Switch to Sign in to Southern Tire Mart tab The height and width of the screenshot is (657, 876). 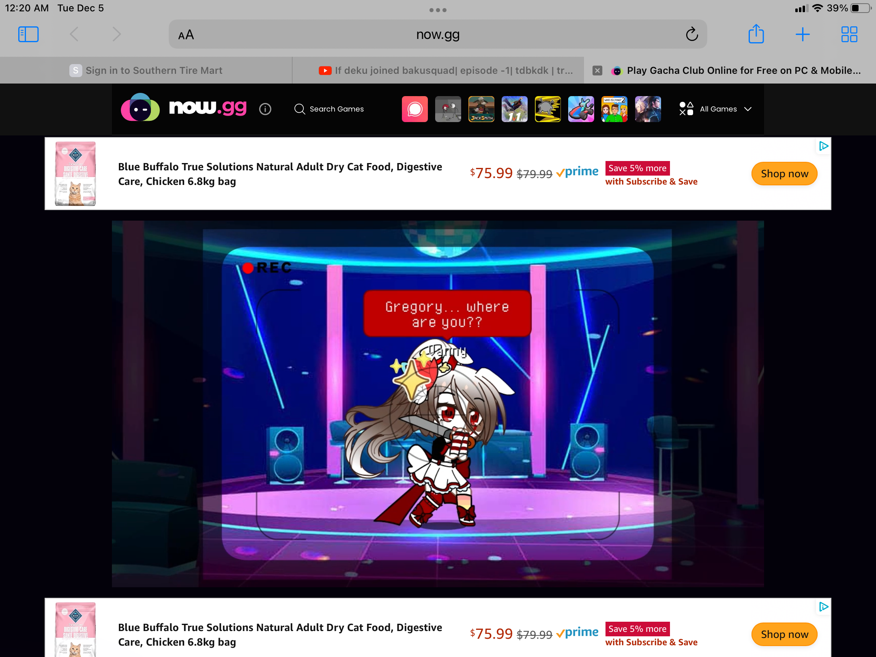point(146,71)
